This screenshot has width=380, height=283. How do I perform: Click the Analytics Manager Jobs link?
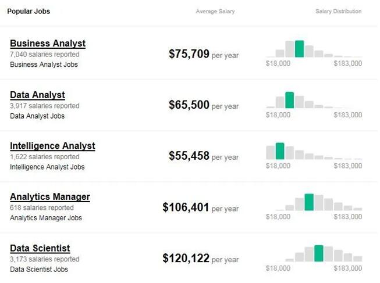click(x=46, y=218)
